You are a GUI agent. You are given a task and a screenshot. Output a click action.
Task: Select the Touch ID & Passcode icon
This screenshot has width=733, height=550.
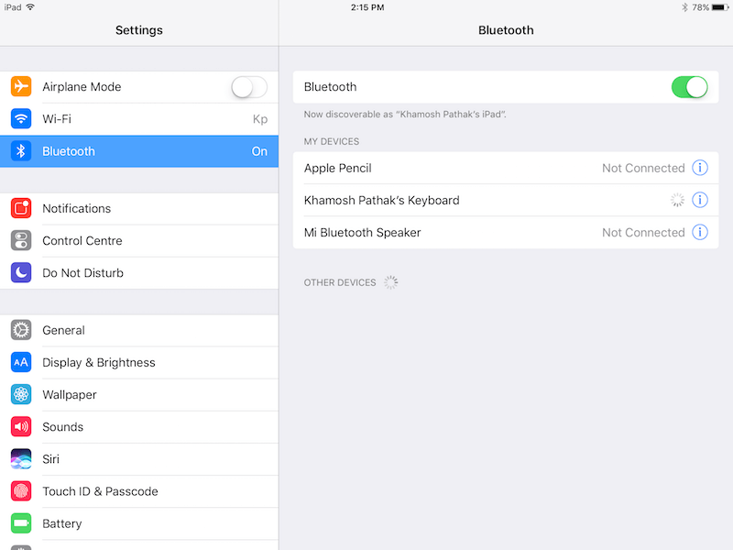[x=20, y=490]
